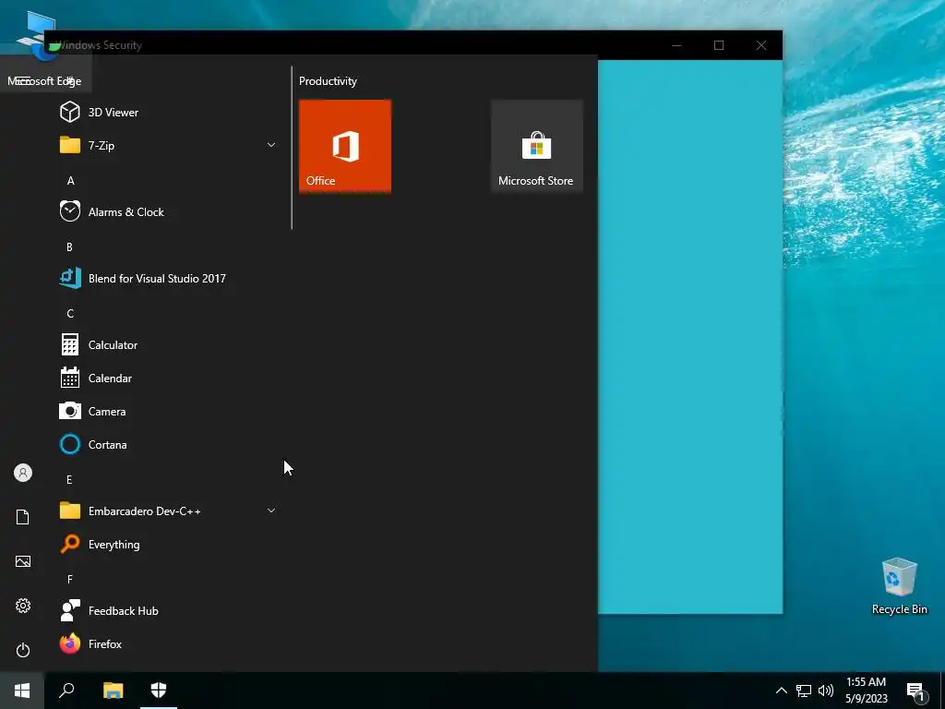Screen dimensions: 945x709
Task: Open the Power options icon
Action: [x=23, y=650]
